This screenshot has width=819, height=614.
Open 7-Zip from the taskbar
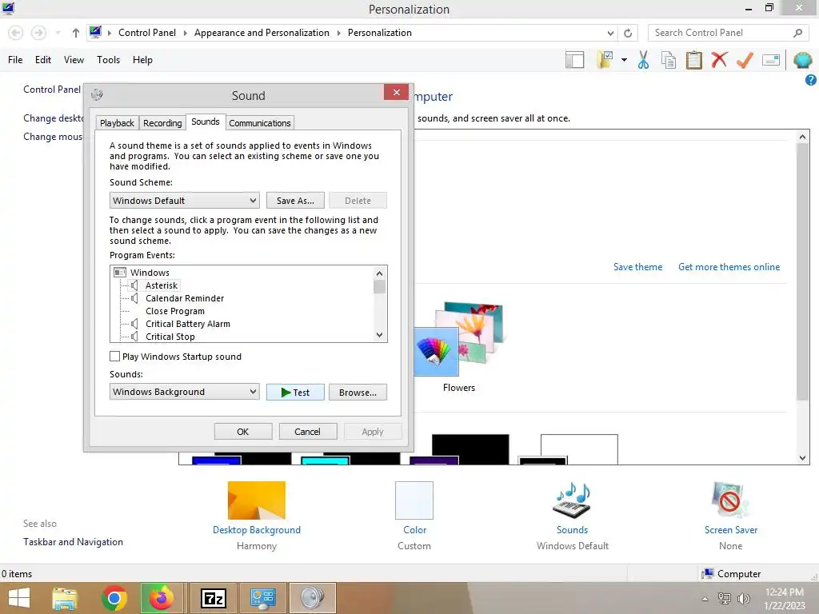tap(214, 598)
